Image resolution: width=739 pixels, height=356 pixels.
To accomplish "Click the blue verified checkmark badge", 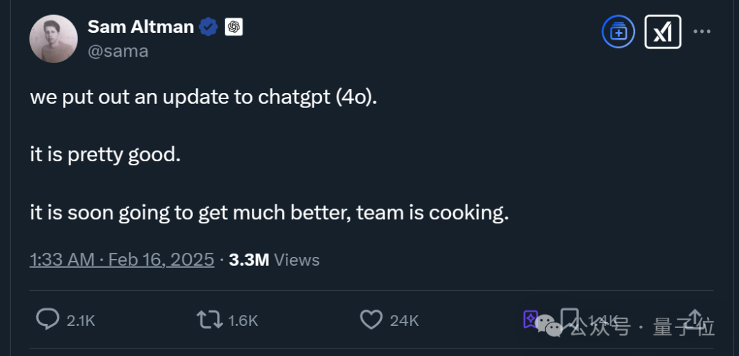I will point(209,27).
